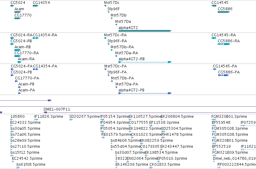Open EST FGM321E09.5prime
Viewport: 256px width, 169px height.
click(x=230, y=153)
